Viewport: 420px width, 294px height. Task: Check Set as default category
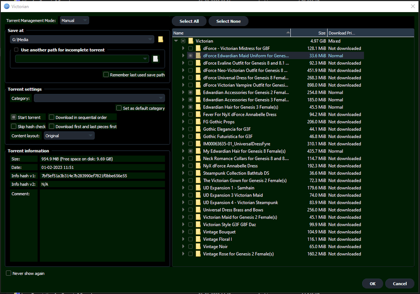[119, 108]
